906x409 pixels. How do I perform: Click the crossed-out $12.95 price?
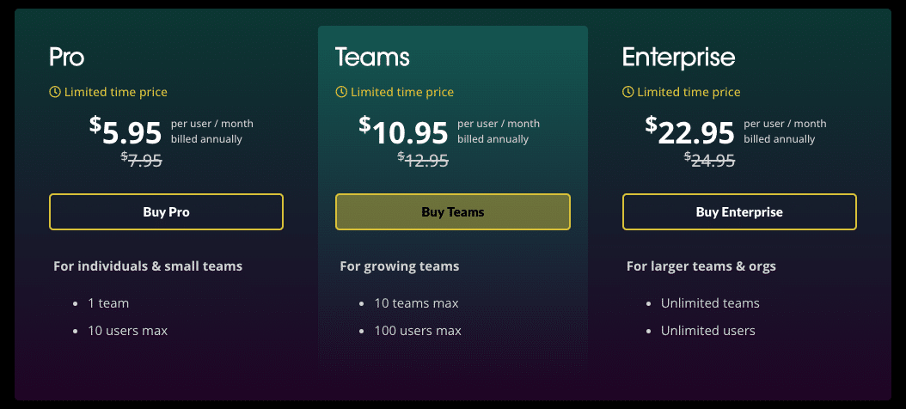click(423, 160)
